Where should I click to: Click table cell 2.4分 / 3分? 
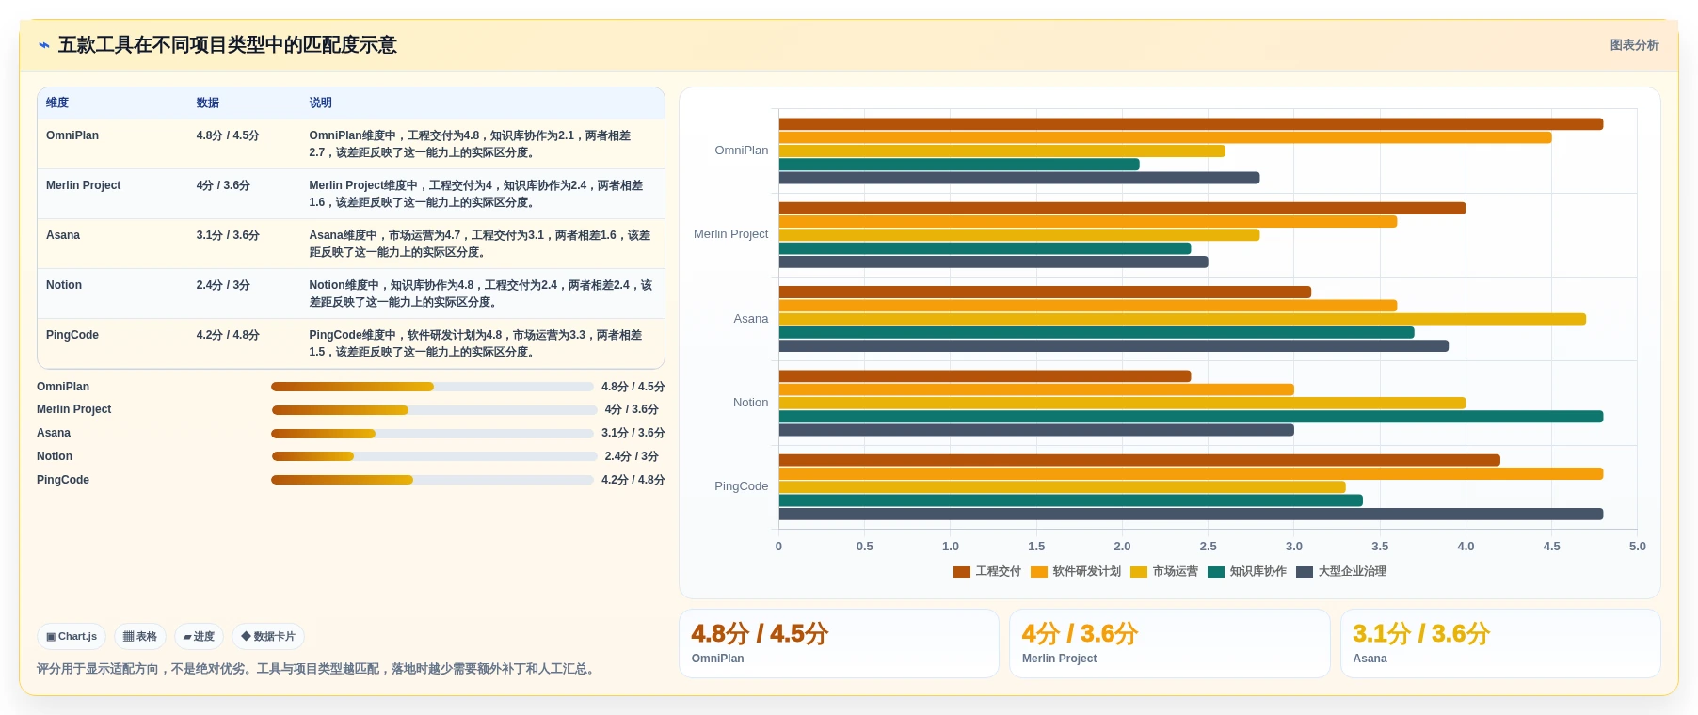coord(223,285)
